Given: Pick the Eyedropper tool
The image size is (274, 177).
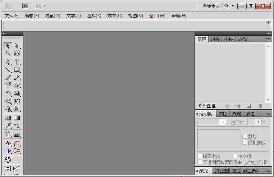Looking at the screenshot, I should tap(8, 125).
